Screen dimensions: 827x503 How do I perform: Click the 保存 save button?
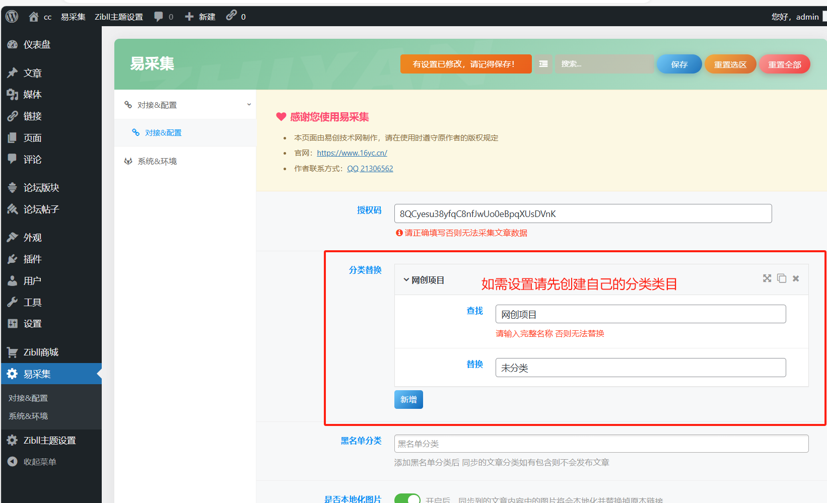click(679, 64)
